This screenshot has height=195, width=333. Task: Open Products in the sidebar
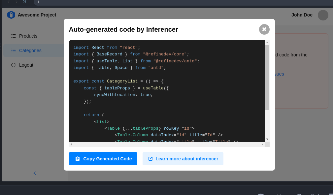pos(28,36)
